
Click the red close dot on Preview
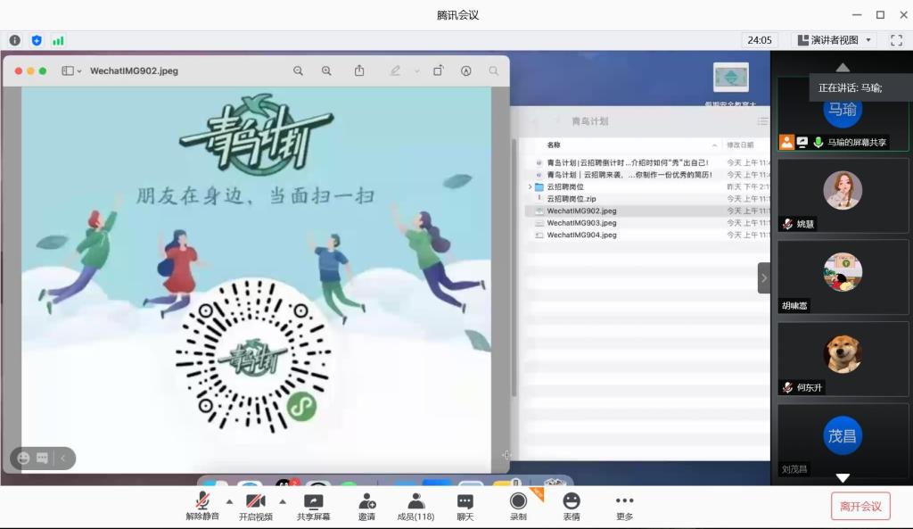click(19, 70)
